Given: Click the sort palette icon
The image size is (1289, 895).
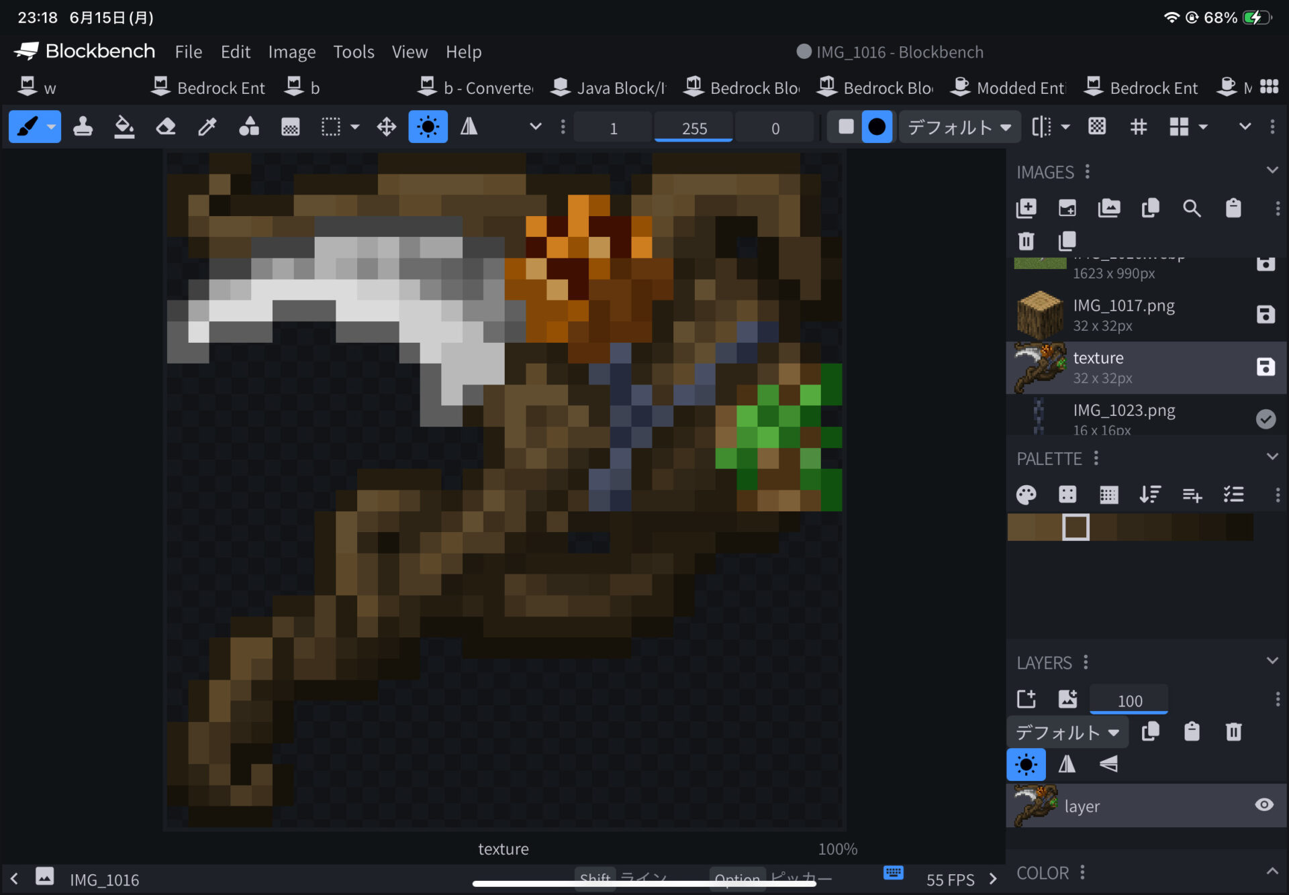Looking at the screenshot, I should 1150,495.
